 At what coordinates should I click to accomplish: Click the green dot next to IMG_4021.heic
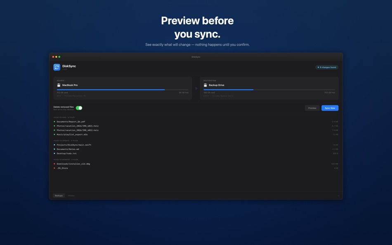coord(54,125)
